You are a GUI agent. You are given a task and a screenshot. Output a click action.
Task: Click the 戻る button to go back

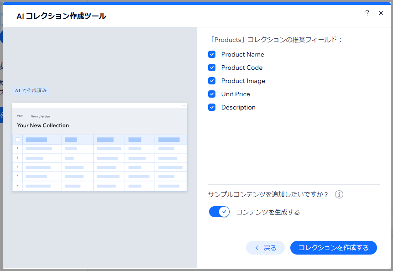(x=265, y=248)
